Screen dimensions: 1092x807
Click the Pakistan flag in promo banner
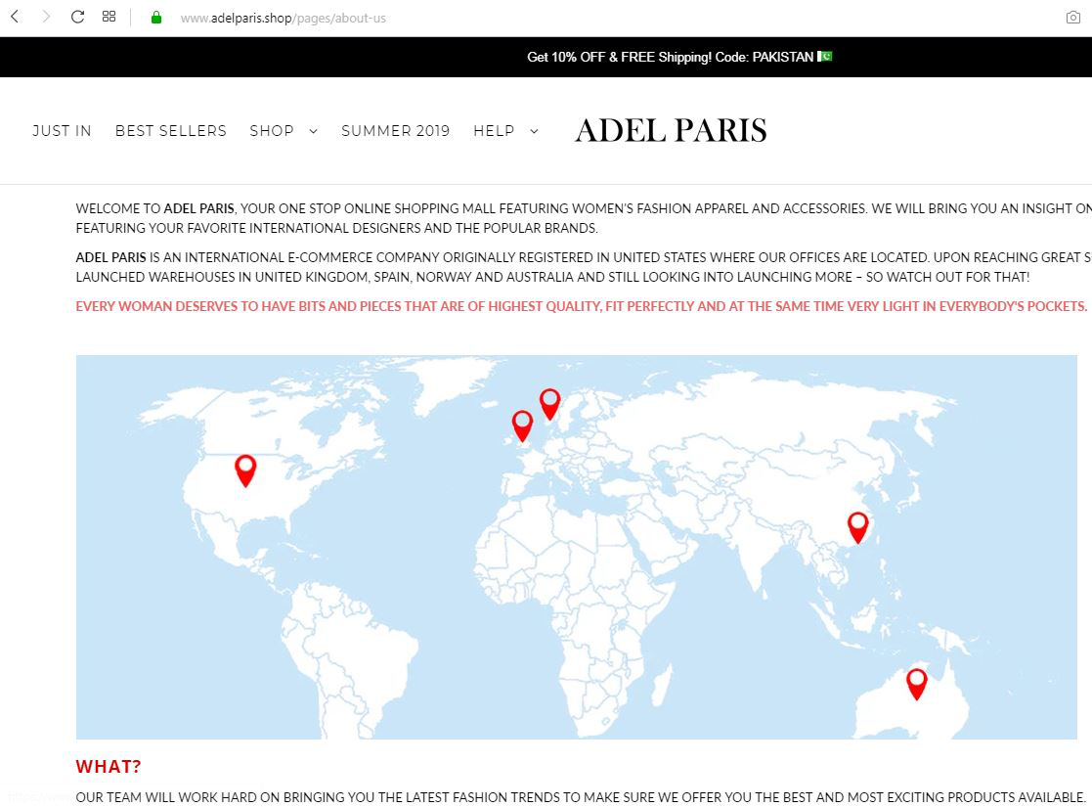(x=824, y=57)
